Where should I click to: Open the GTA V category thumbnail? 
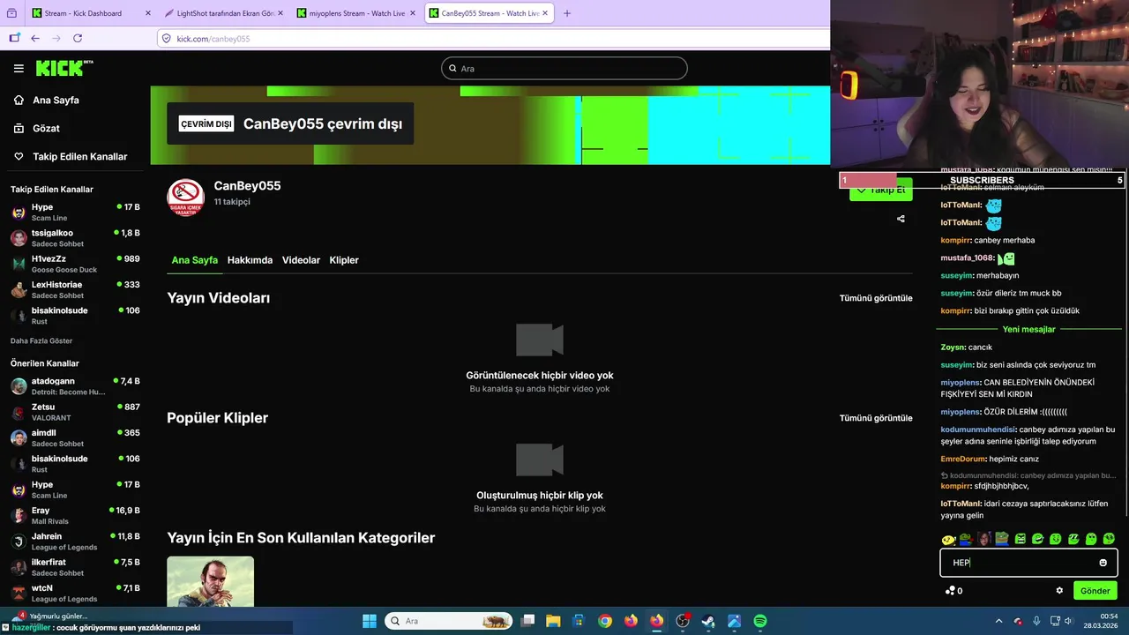click(x=210, y=581)
